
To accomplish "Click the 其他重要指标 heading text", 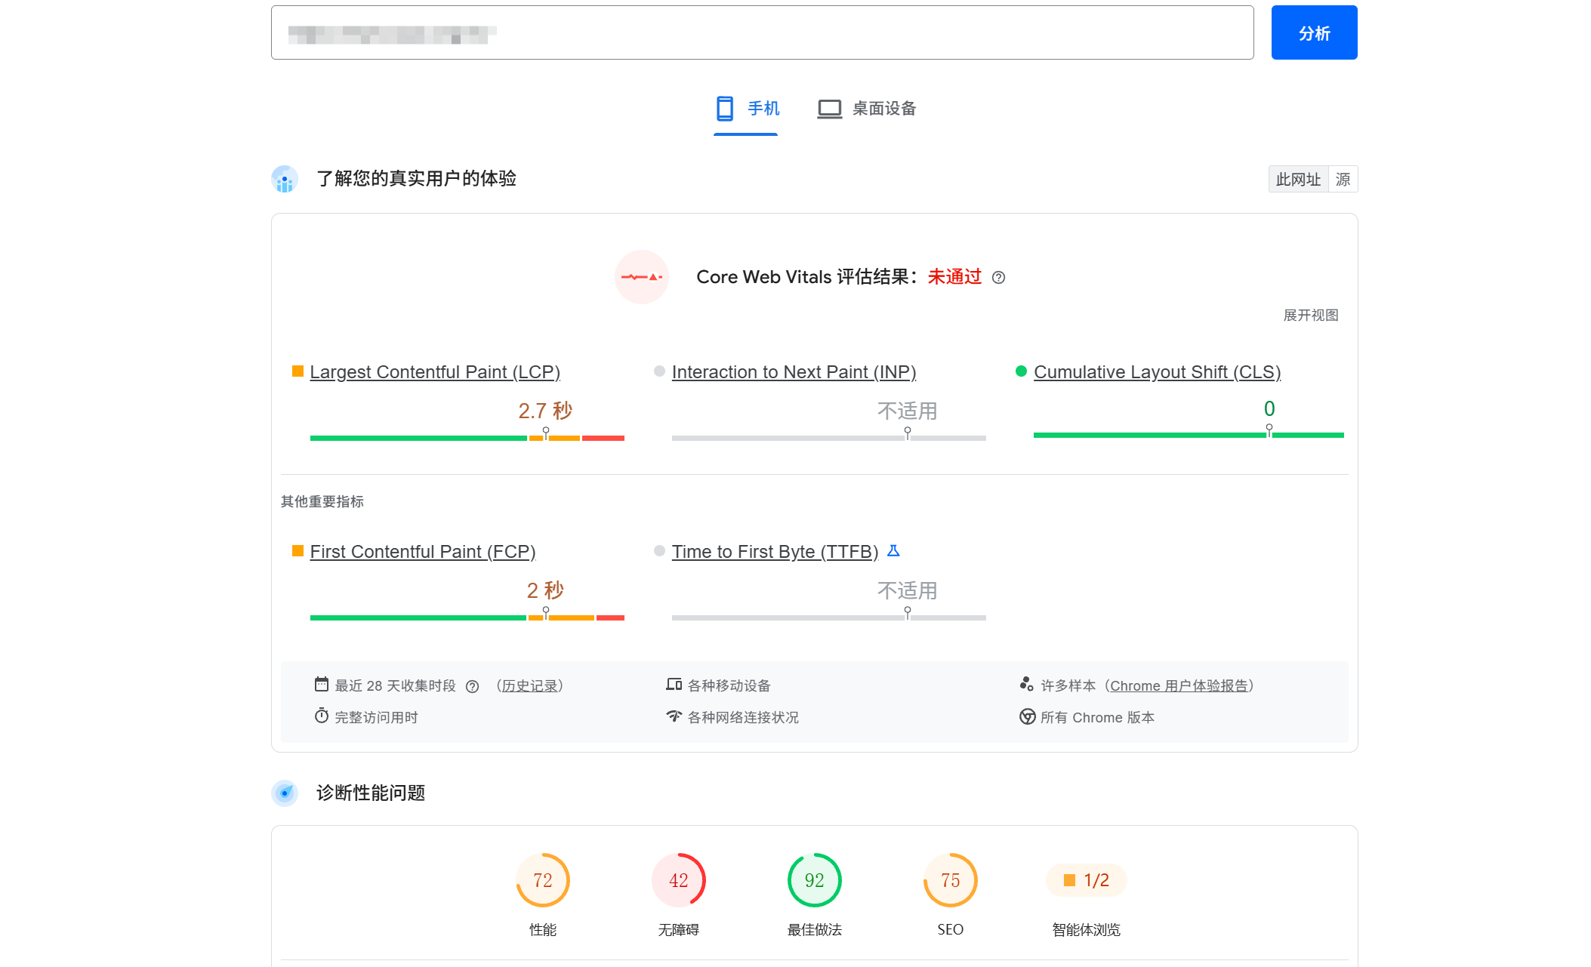I will point(322,502).
